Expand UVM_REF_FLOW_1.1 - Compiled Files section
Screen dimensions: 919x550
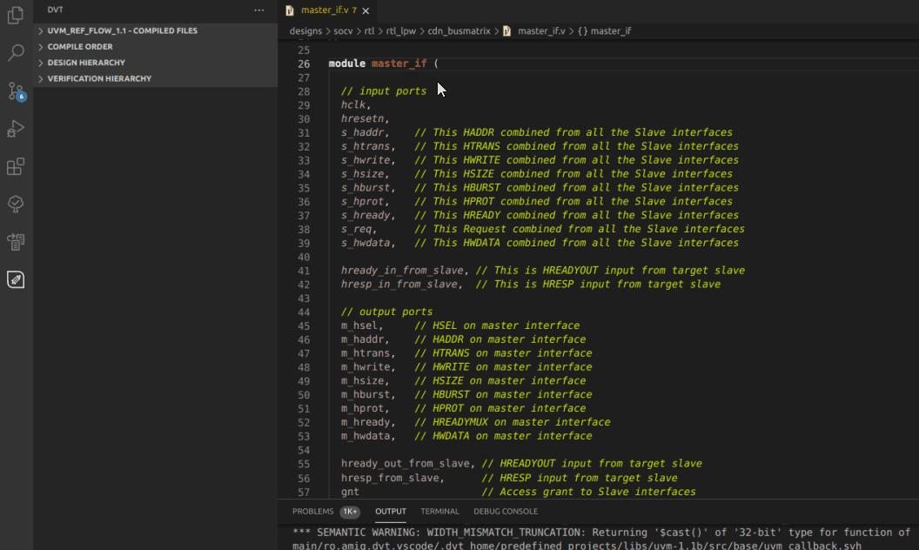(x=122, y=30)
